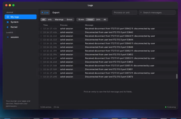Click the level dot of the 13:14:21.394 row
181x119 pixels.
click(41, 54)
